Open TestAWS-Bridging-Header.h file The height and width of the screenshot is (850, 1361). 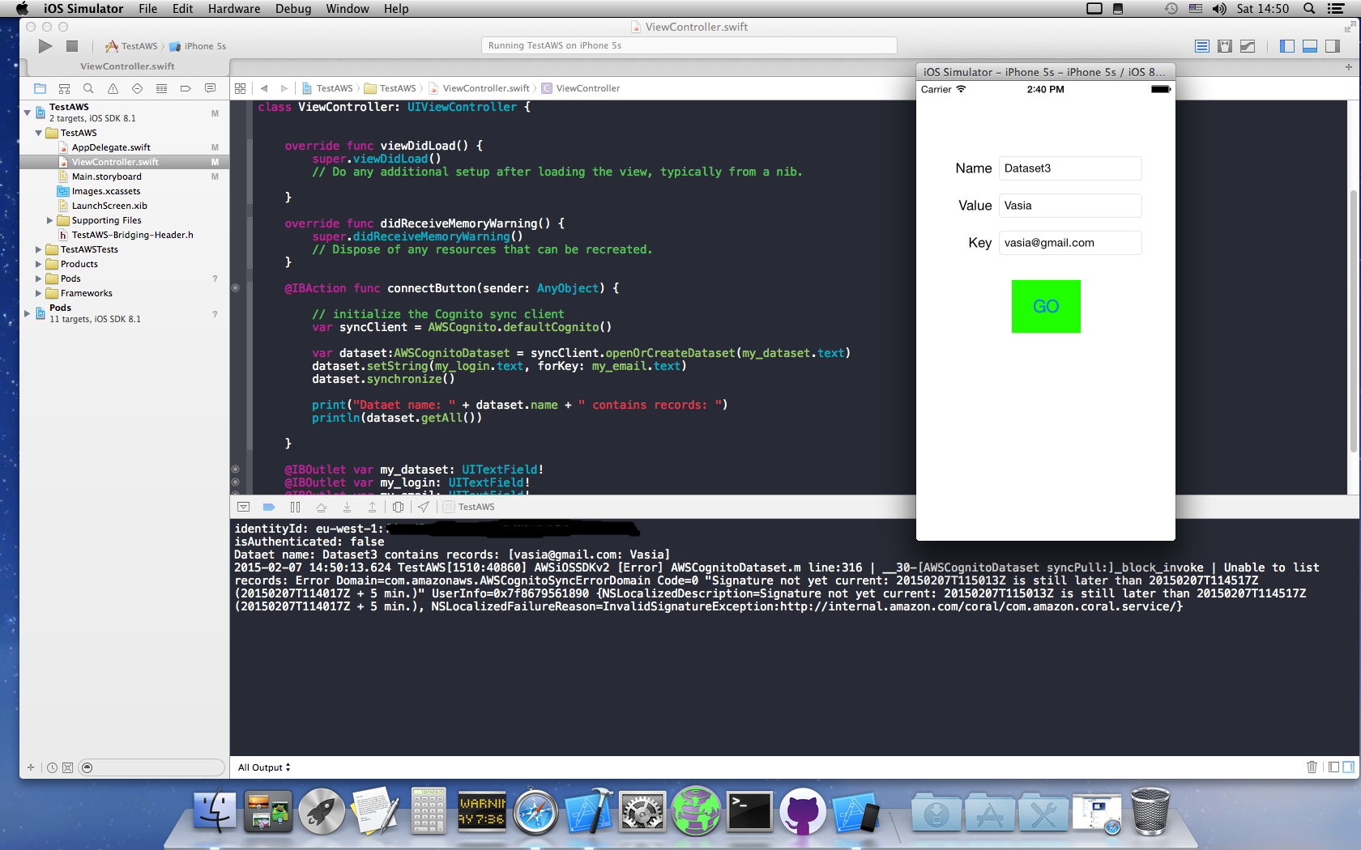coord(132,235)
